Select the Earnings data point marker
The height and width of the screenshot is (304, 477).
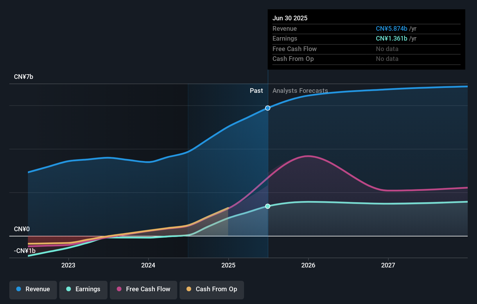tap(268, 206)
